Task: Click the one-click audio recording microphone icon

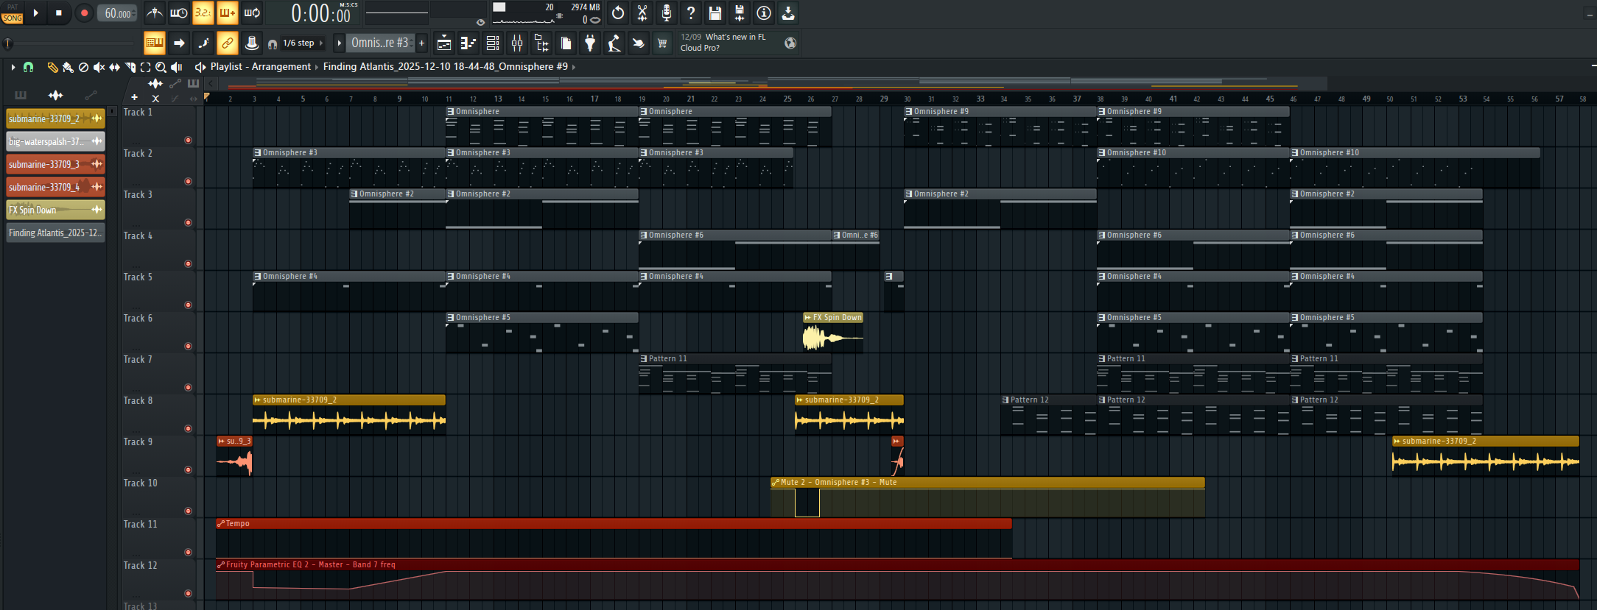Action: 667,13
